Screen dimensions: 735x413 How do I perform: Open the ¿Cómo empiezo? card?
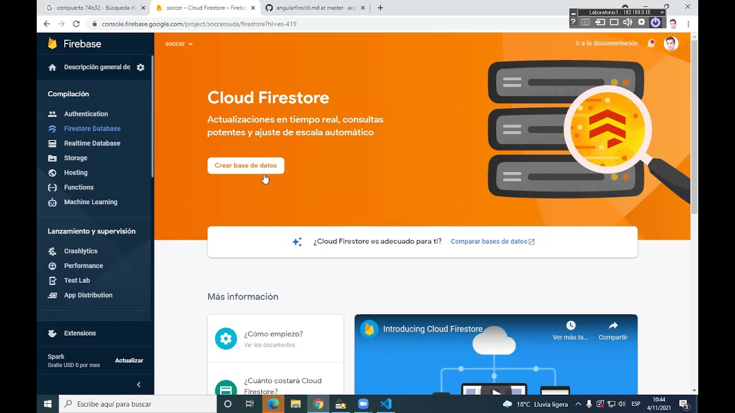pyautogui.click(x=276, y=338)
